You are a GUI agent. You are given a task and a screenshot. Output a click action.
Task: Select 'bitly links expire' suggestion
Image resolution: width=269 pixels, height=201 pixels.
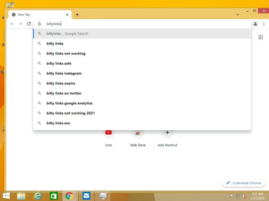tap(142, 83)
